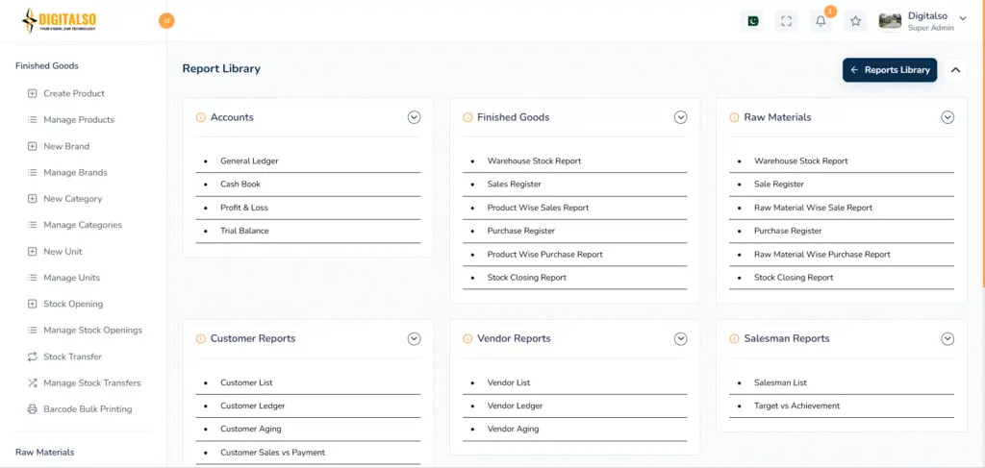Open the Vendor Aging report link
The width and height of the screenshot is (985, 468).
pyautogui.click(x=513, y=430)
